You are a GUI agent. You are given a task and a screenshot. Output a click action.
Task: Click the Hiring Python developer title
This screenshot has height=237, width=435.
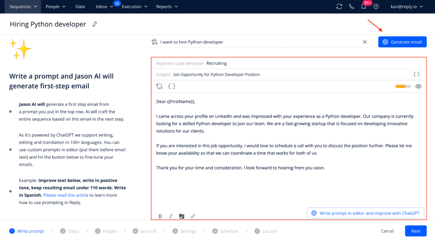(x=48, y=24)
